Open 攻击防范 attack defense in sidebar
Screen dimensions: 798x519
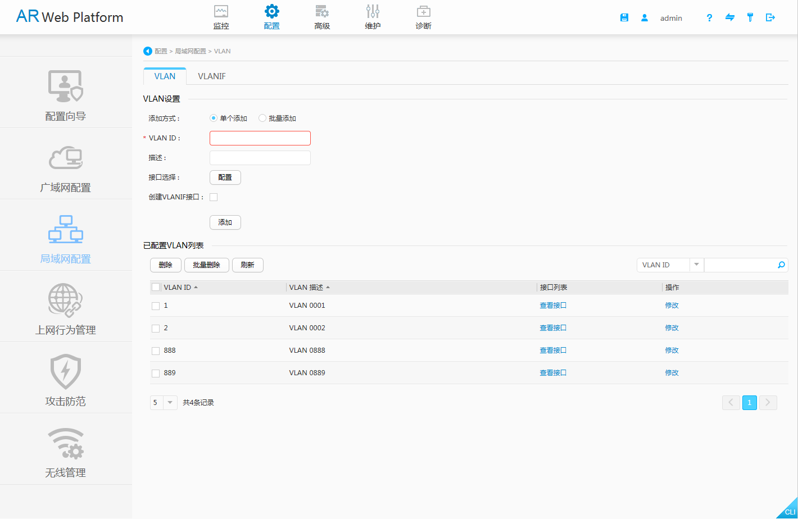(x=66, y=378)
